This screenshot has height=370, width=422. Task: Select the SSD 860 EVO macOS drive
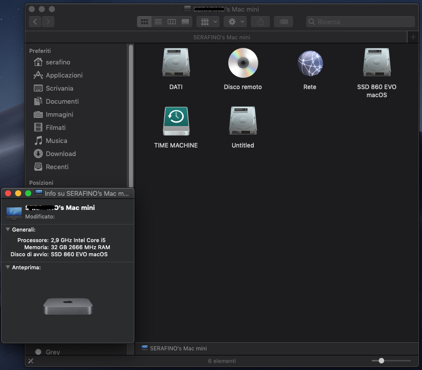(377, 63)
